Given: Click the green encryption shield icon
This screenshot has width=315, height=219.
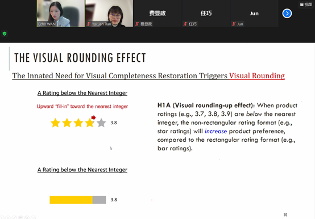Looking at the screenshot, I should 5,33.
